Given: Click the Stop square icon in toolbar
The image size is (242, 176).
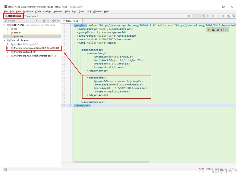Looking at the screenshot, I should tap(223, 16).
